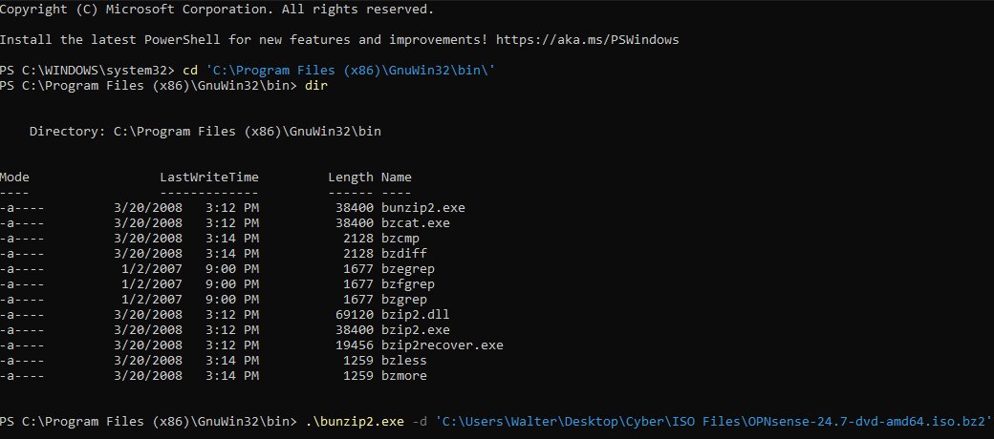The width and height of the screenshot is (994, 439).
Task: Click the bzgrep file name
Action: pyautogui.click(x=404, y=299)
